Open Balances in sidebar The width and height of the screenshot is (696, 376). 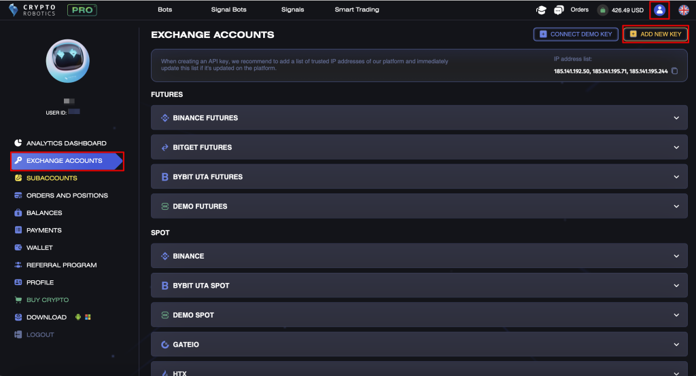click(44, 212)
